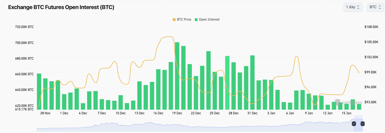Toggle the BTC Price legend series

(x=184, y=20)
